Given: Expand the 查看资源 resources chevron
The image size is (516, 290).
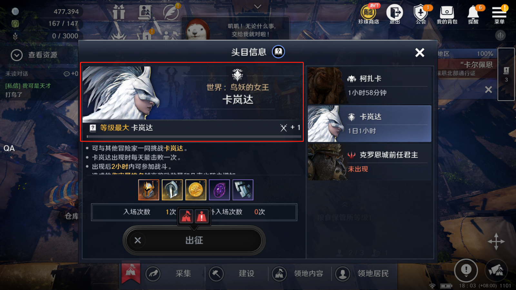Looking at the screenshot, I should [16, 55].
